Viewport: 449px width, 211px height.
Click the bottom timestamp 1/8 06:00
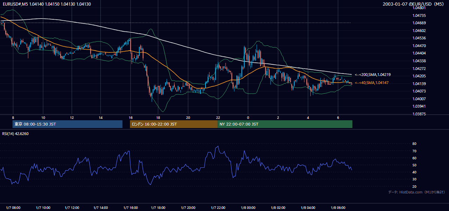pos(338,207)
